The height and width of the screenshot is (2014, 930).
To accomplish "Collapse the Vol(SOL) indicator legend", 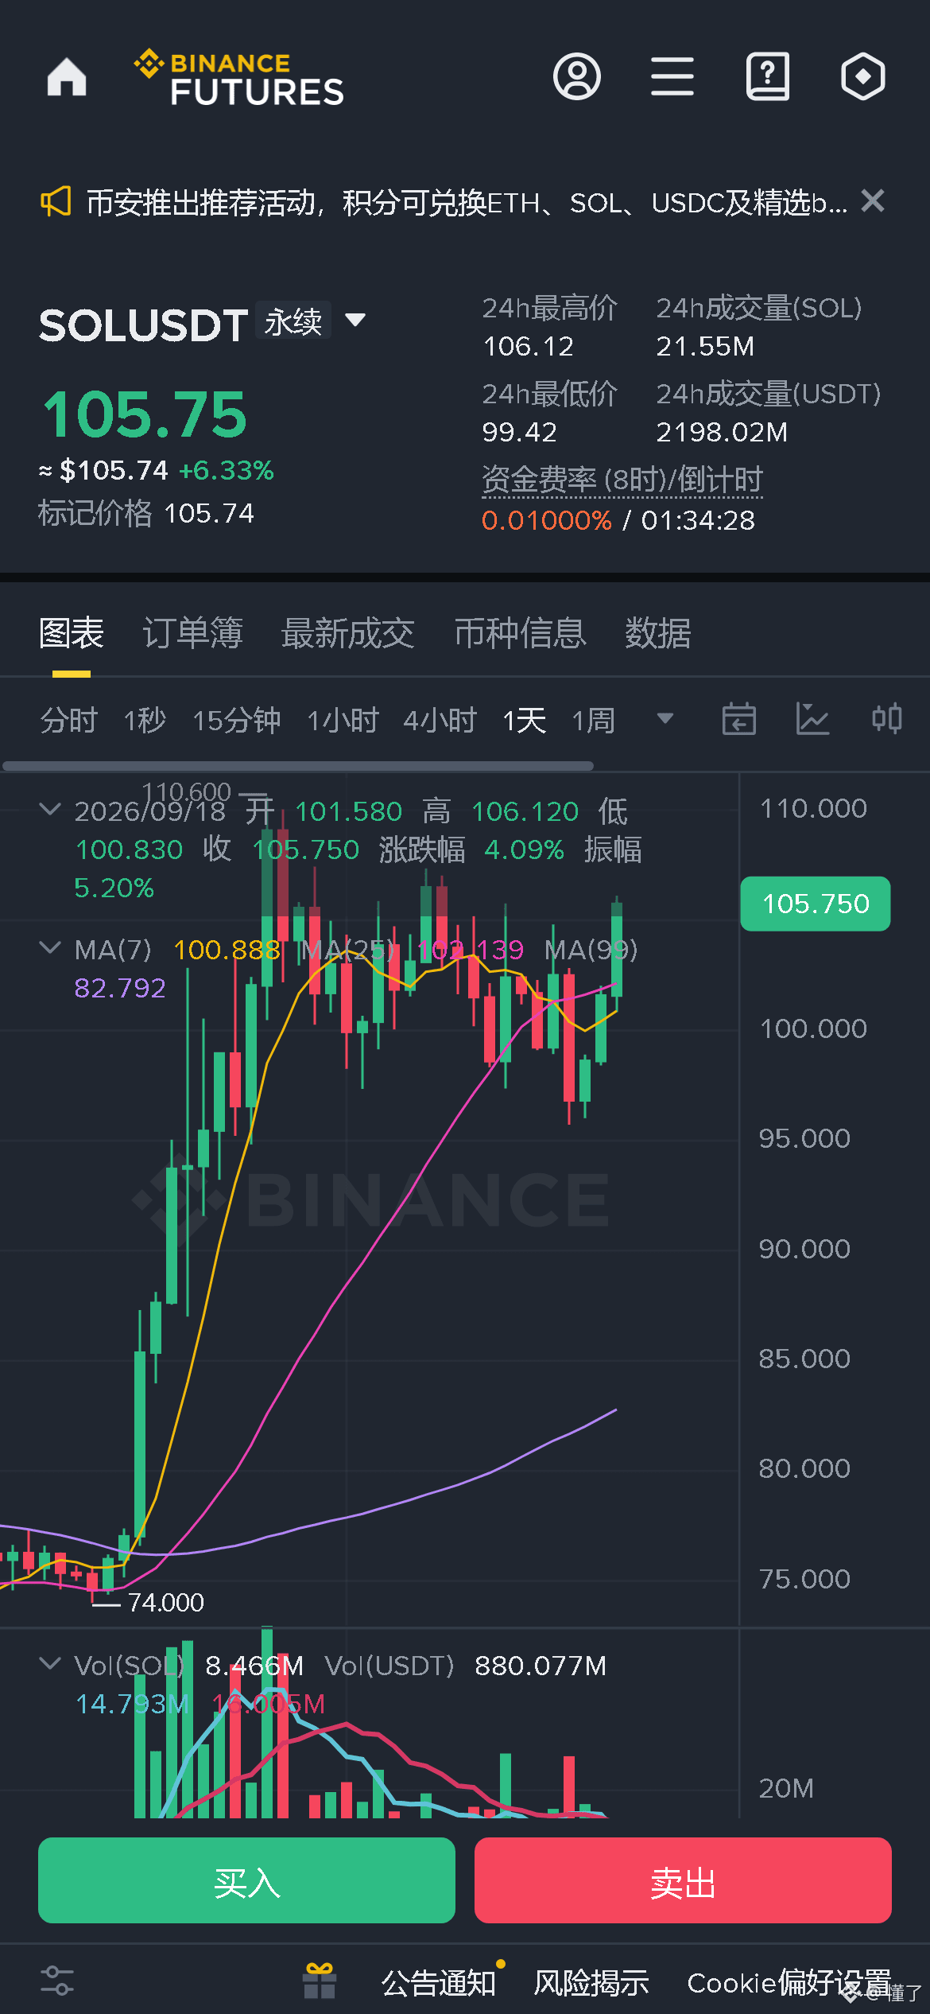I will pyautogui.click(x=50, y=1663).
